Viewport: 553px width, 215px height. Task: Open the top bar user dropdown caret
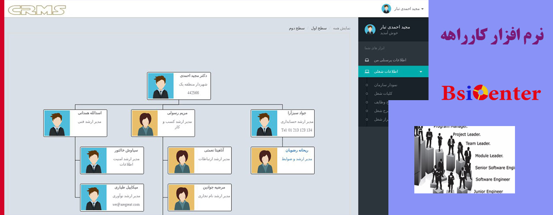423,9
